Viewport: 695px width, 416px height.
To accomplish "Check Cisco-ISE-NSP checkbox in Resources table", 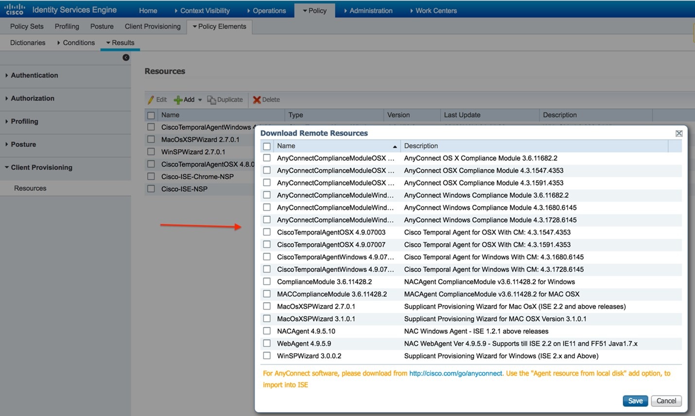I will click(151, 189).
